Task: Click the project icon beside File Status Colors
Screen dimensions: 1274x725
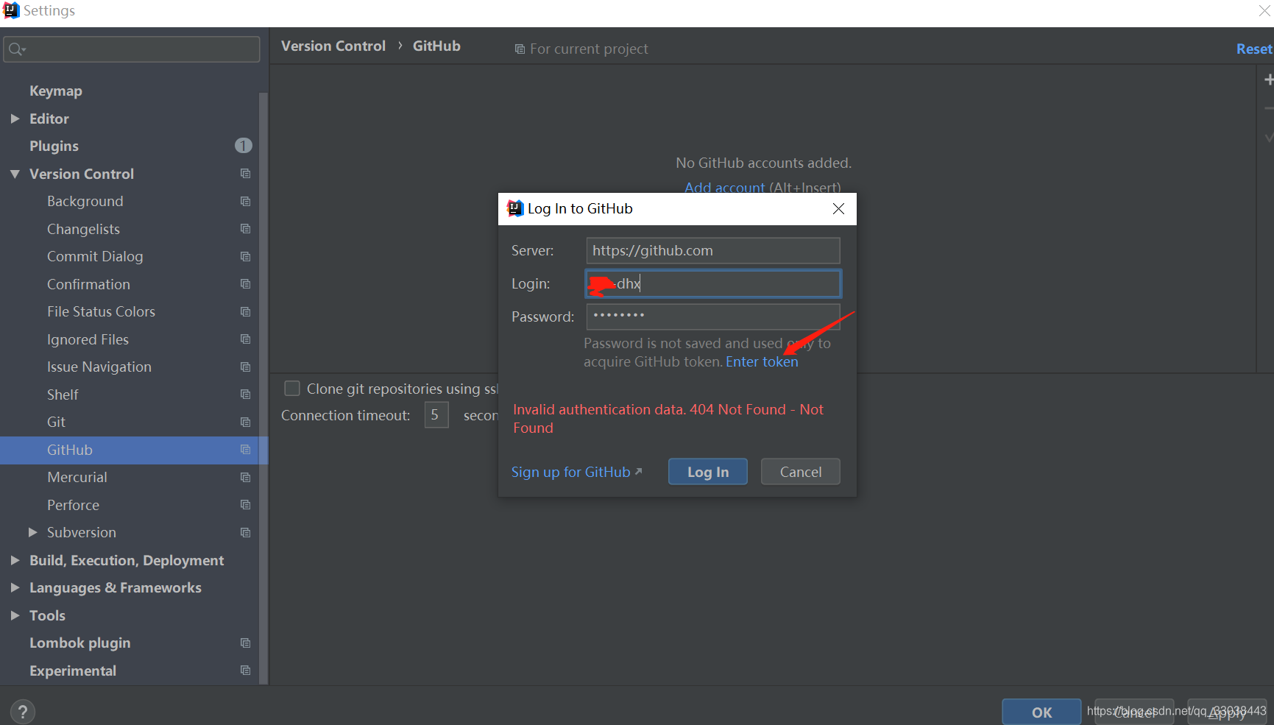Action: pos(245,311)
